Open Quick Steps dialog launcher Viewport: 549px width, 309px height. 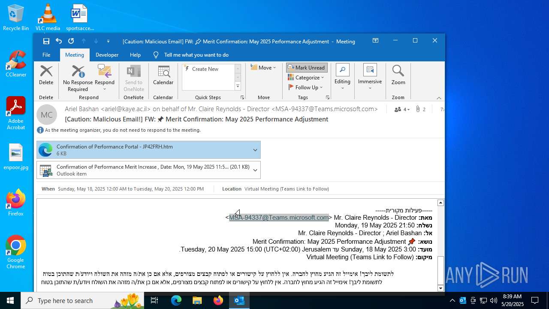(242, 98)
